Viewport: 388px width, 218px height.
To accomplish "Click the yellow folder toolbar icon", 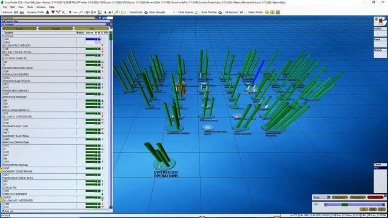I will click(124, 12).
